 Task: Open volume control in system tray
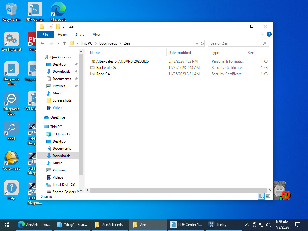point(269,224)
